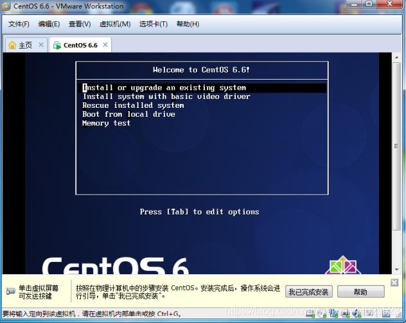The width and height of the screenshot is (406, 323).
Task: Click the network adapter status icon
Action: coord(334,313)
